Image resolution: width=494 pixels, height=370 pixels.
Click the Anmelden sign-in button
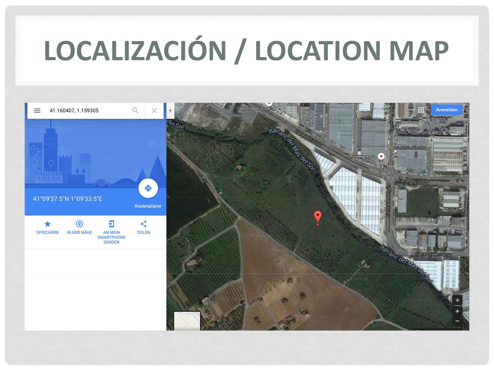pyautogui.click(x=447, y=110)
